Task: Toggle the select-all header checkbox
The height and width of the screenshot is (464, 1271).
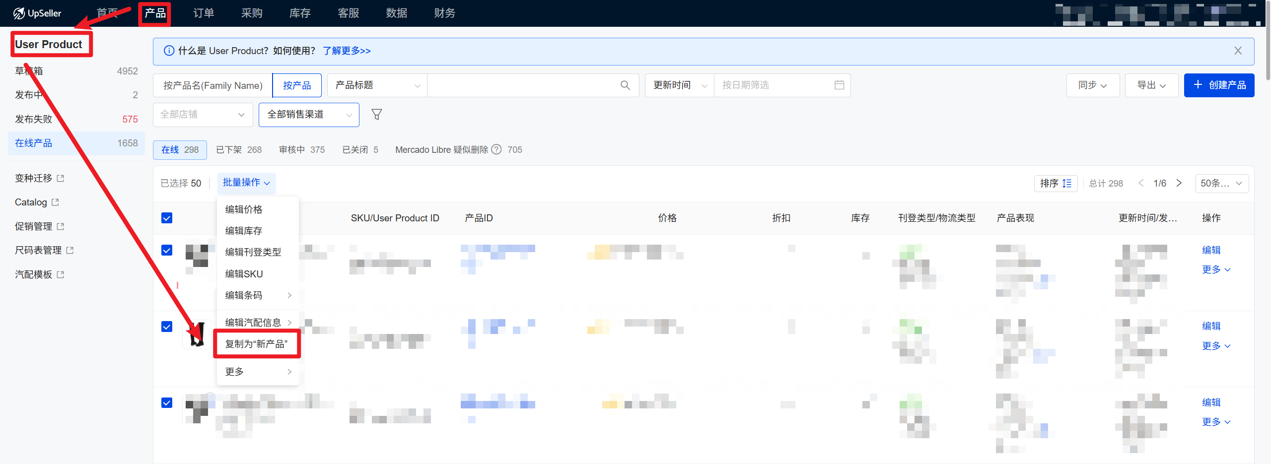Action: (x=167, y=218)
